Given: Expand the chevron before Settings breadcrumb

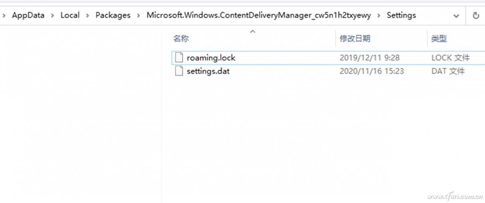Looking at the screenshot, I should (x=379, y=15).
